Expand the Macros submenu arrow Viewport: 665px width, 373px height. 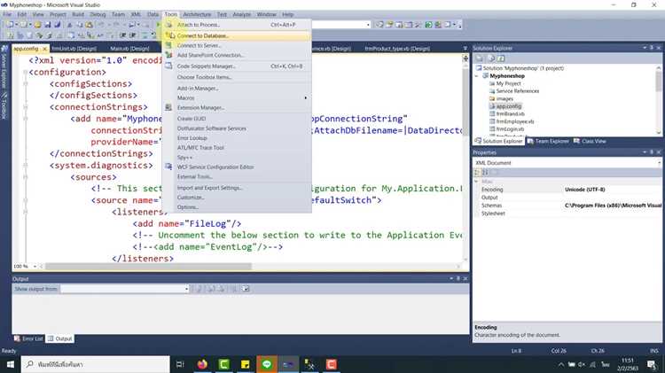pos(305,98)
